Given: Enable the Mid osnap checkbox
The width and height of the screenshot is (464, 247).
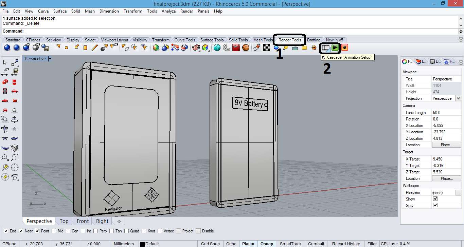Looking at the screenshot, I should coord(54,231).
